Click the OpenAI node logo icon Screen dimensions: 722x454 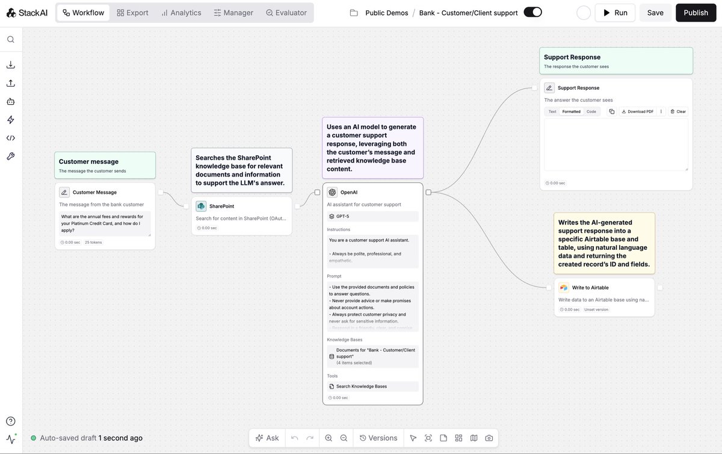[332, 192]
